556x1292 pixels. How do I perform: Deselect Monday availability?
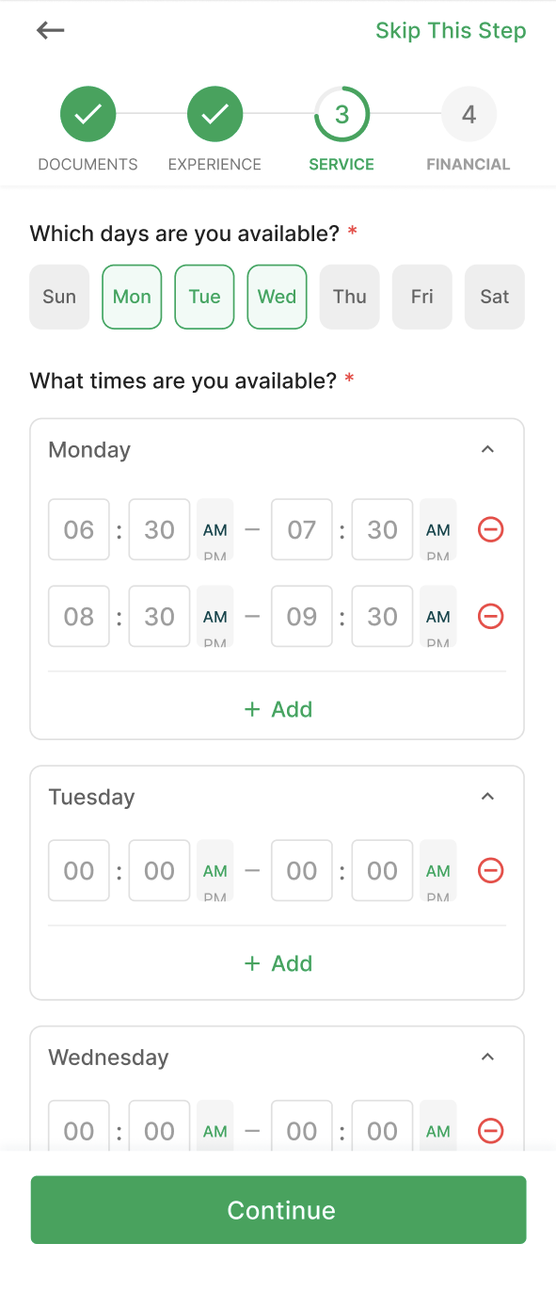click(x=132, y=297)
